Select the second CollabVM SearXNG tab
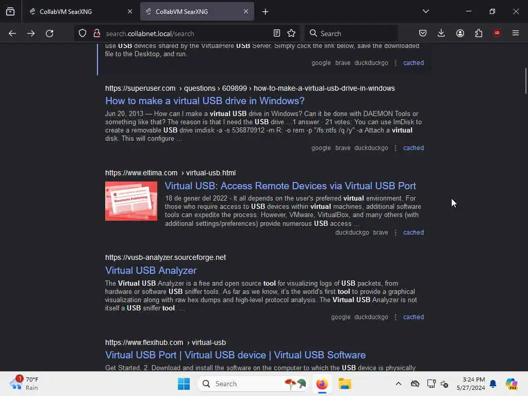The image size is (528, 396). [182, 11]
